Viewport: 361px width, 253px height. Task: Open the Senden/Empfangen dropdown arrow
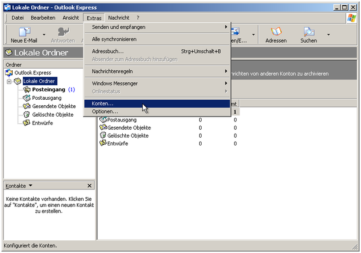pos(253,35)
